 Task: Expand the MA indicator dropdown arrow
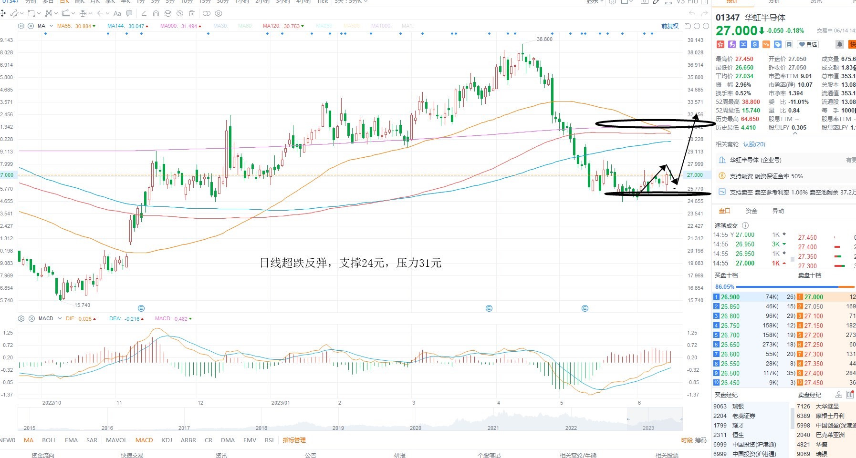tap(51, 26)
